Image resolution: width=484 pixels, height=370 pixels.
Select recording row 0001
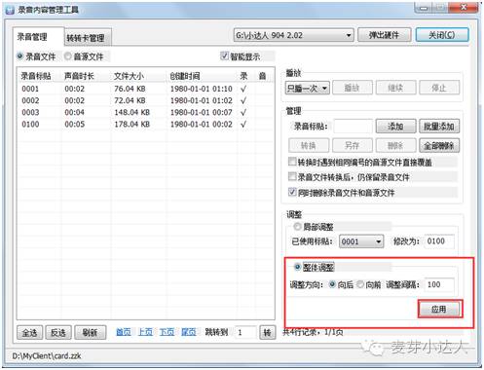[145, 89]
